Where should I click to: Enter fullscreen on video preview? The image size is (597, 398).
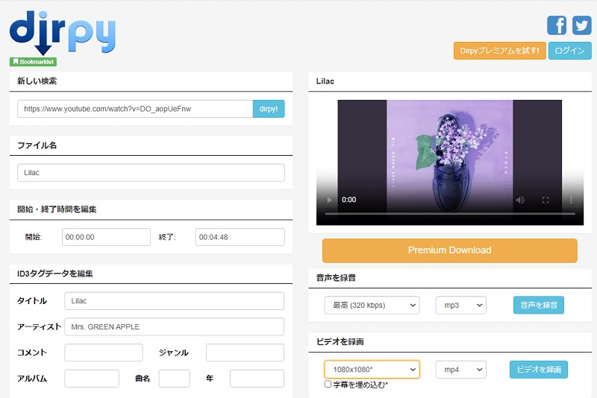[546, 200]
